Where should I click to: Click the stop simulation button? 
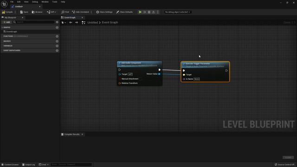coord(149,12)
